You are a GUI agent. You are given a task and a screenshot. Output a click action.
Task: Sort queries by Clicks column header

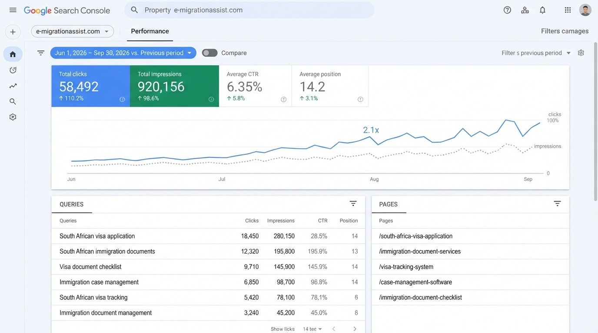tap(252, 221)
